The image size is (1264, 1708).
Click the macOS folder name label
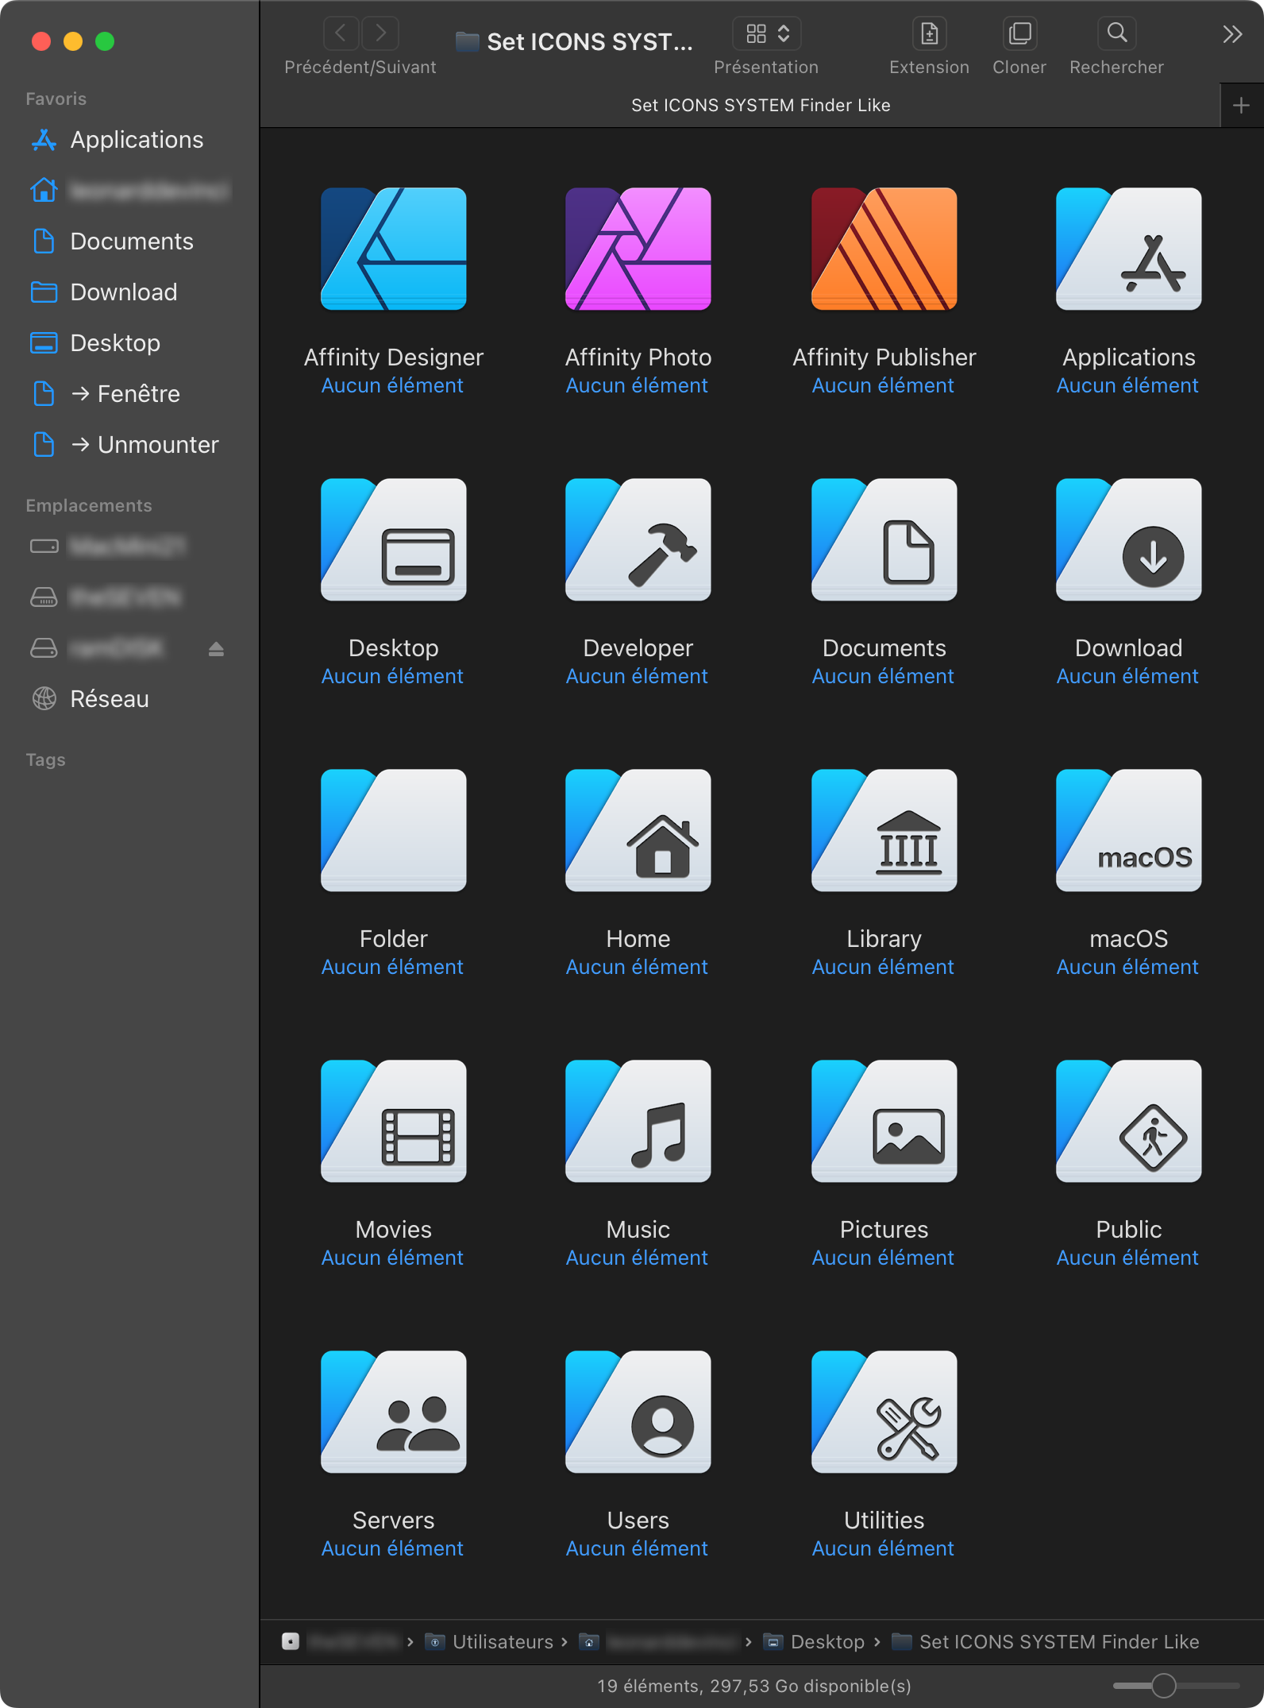(1128, 939)
